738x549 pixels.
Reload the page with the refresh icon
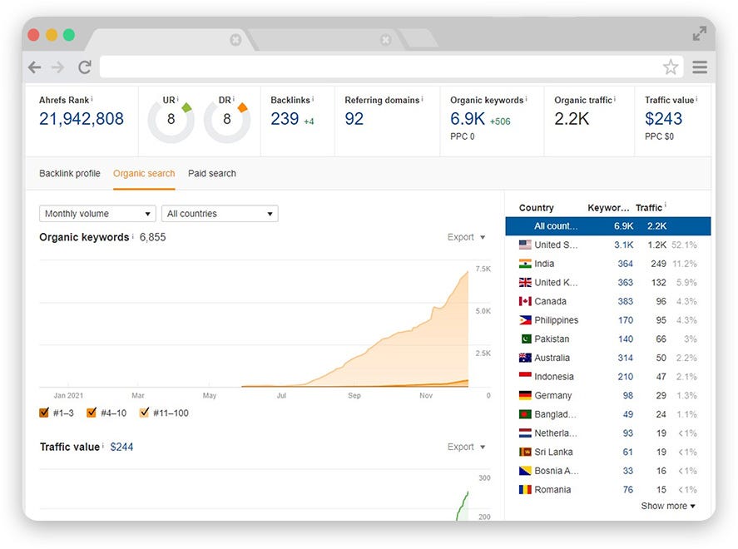[x=85, y=67]
